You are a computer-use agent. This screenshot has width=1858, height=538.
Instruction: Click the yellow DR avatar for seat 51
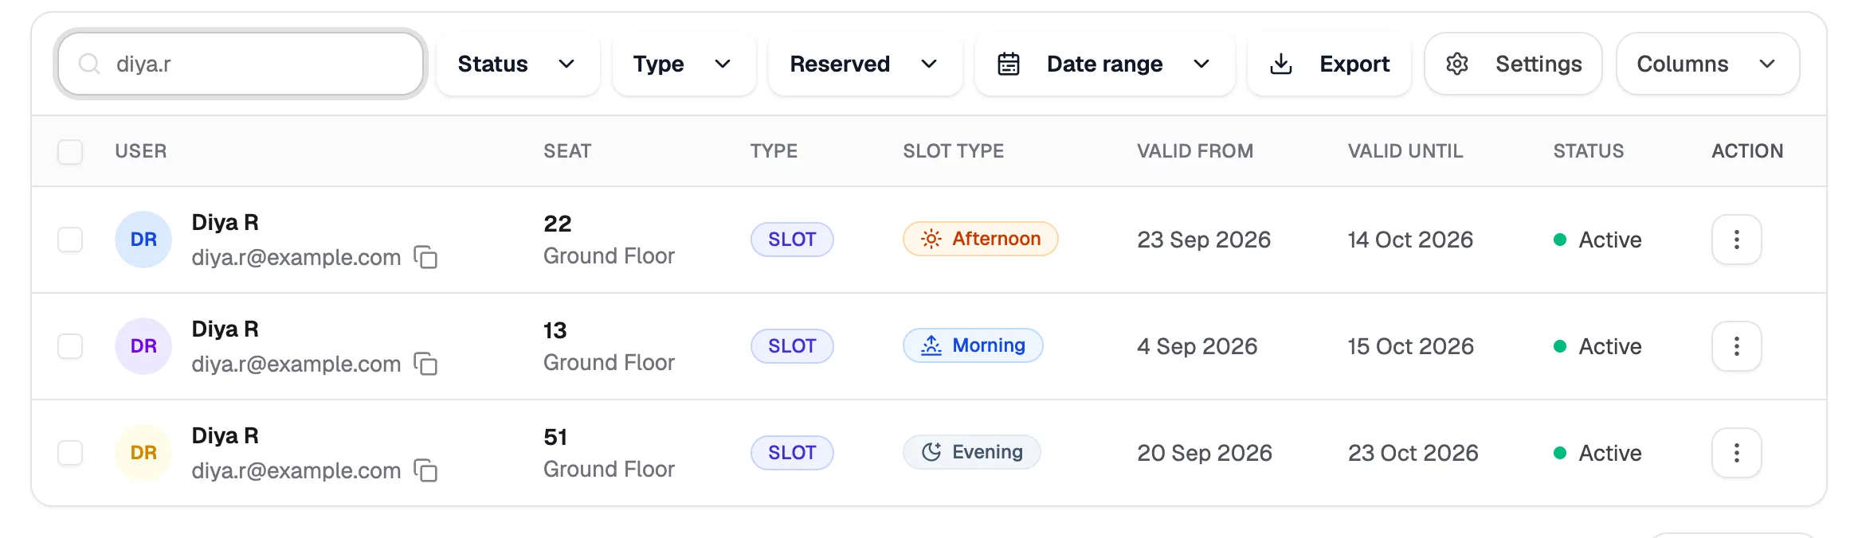tap(143, 453)
